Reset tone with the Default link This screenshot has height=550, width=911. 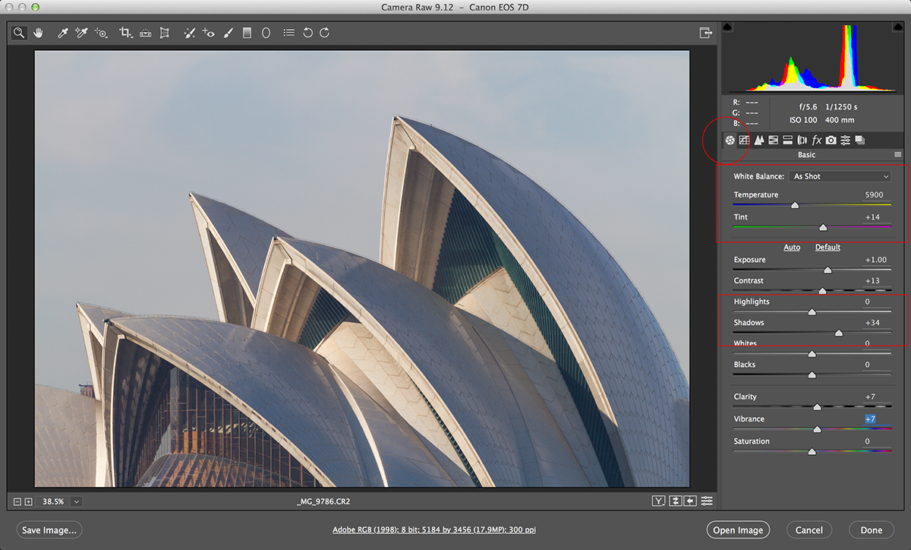click(x=827, y=247)
